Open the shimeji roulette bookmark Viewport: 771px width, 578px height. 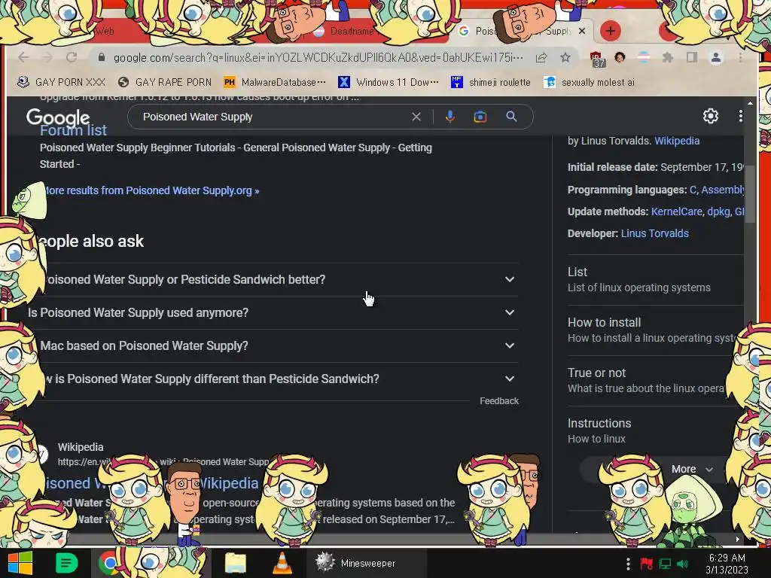click(491, 82)
